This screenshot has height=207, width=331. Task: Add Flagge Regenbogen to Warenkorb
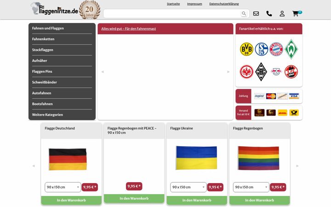pyautogui.click(x=259, y=200)
